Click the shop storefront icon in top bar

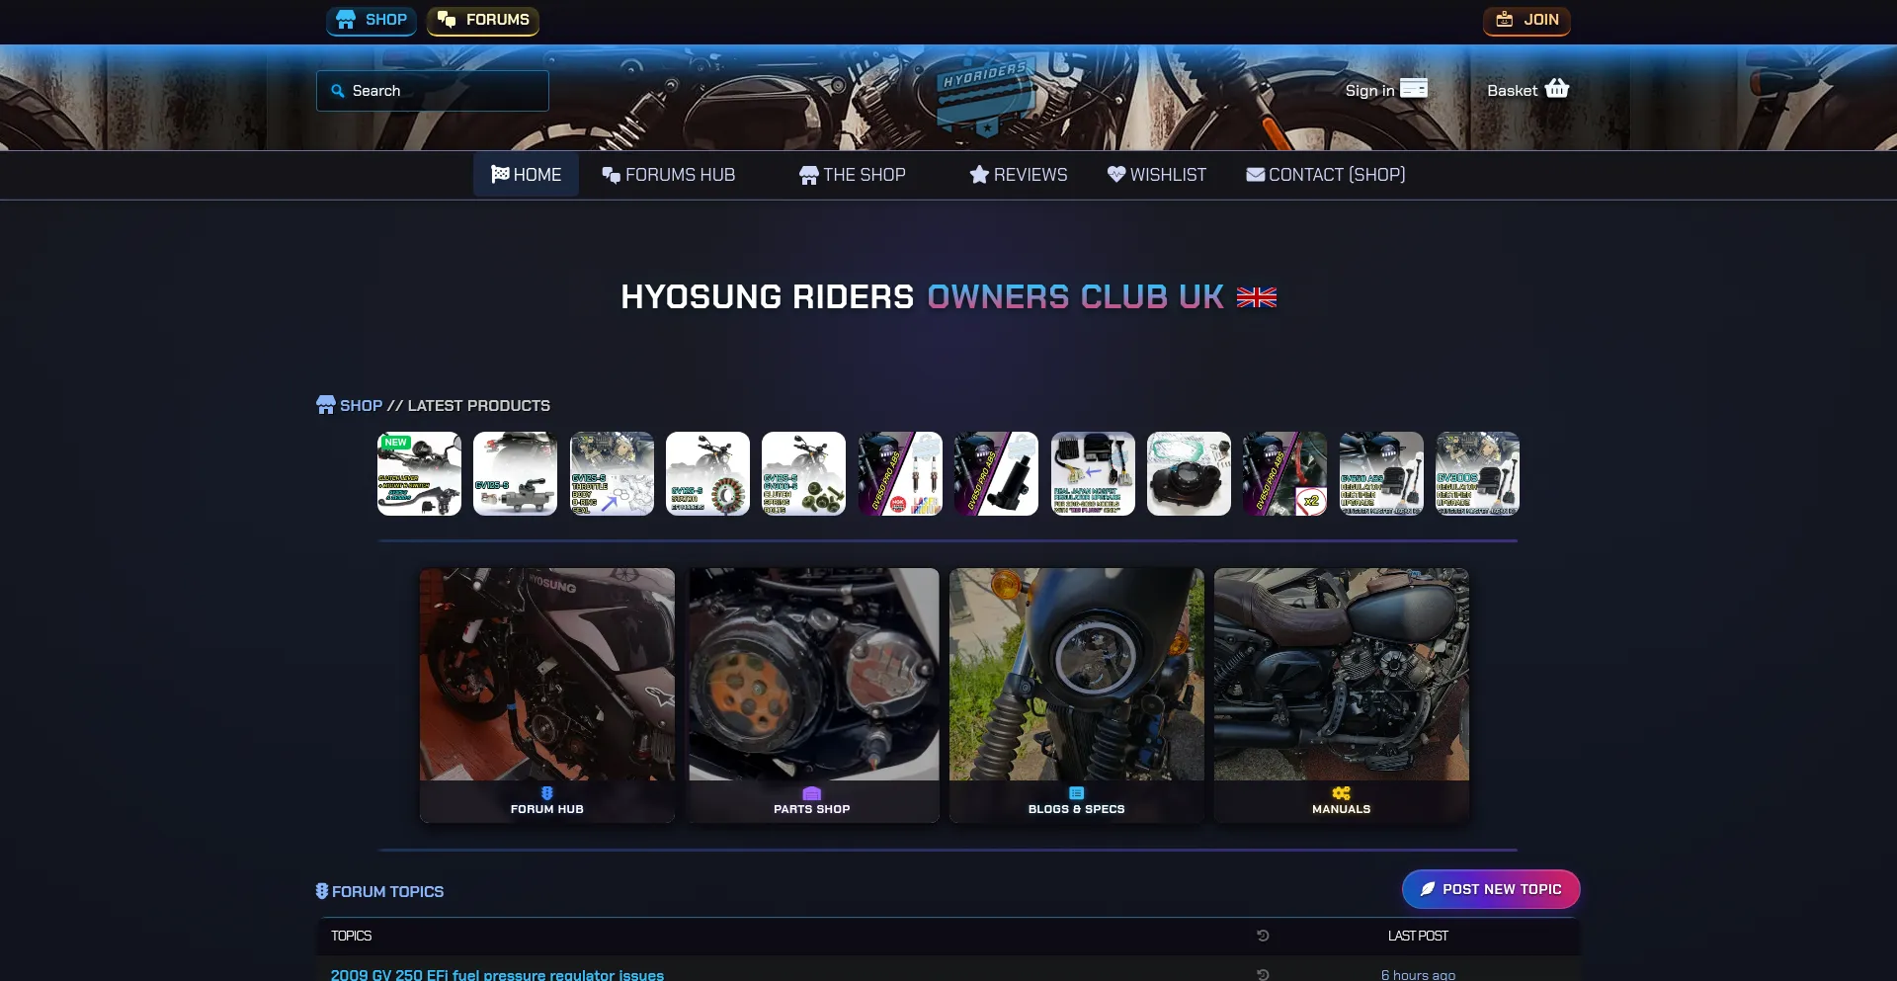(x=345, y=20)
